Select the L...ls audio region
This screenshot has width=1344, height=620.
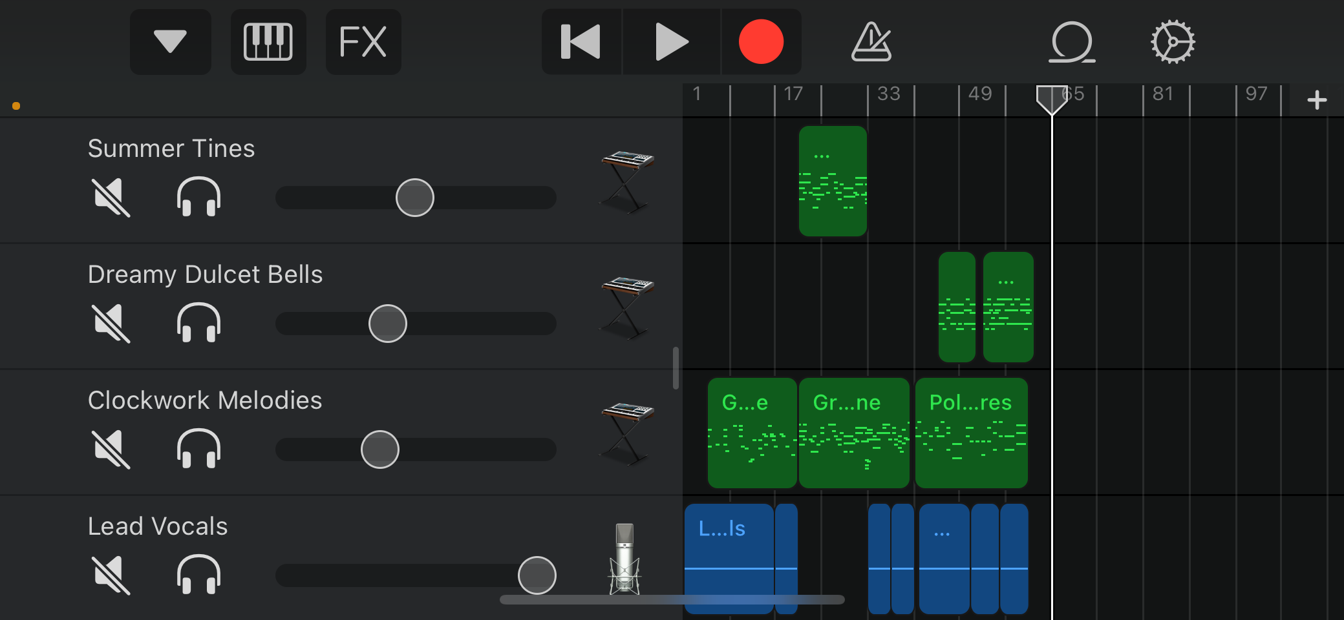[729, 559]
